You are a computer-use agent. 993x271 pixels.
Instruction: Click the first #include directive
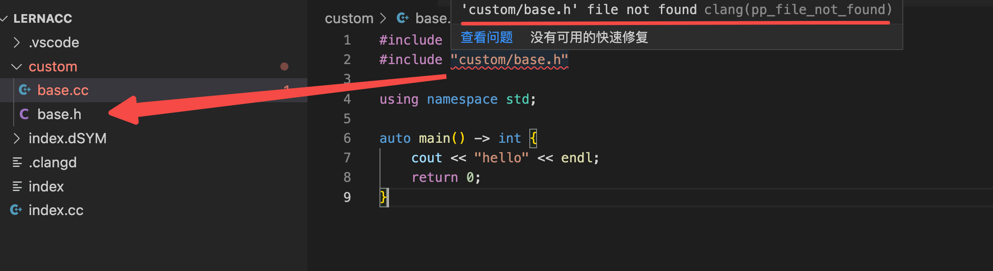[x=411, y=40]
